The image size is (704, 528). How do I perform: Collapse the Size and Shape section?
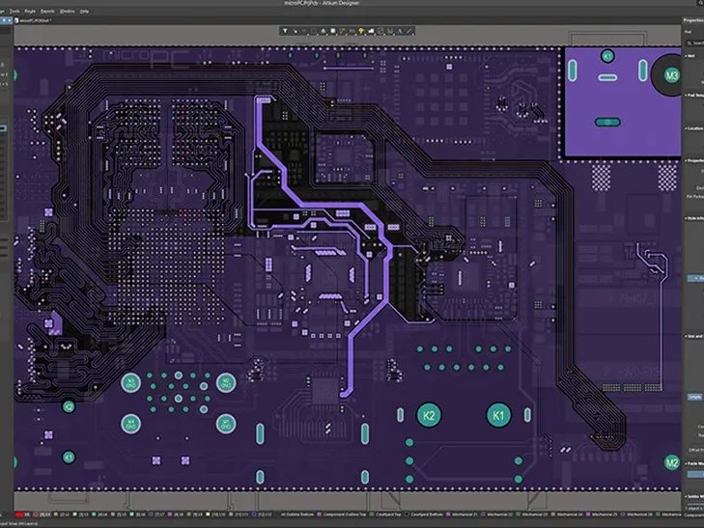pyautogui.click(x=689, y=338)
